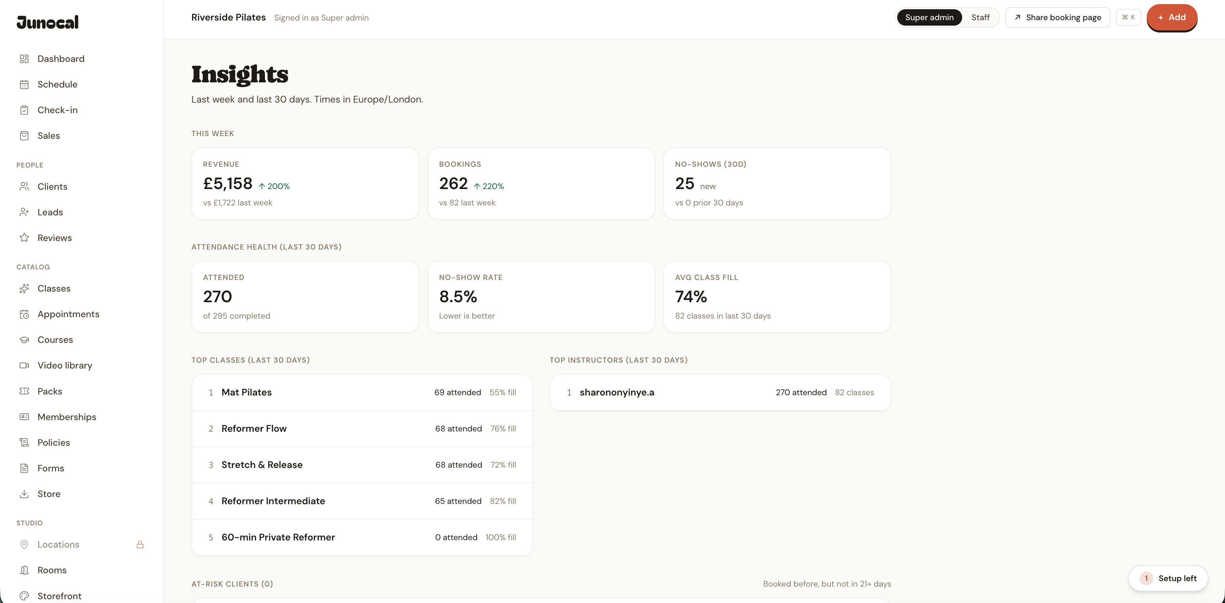Click the Clients people icon
Image resolution: width=1225 pixels, height=603 pixels.
[x=24, y=186]
